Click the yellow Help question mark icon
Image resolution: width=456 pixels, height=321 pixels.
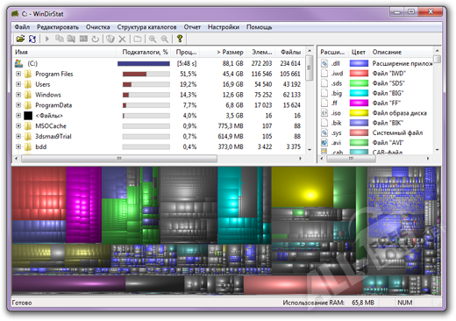point(180,39)
